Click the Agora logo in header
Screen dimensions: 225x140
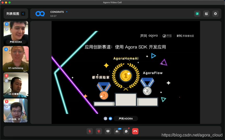40,14
